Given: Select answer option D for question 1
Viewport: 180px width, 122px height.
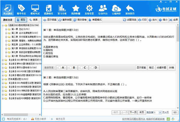Looking at the screenshot, I should (x=94, y=68).
